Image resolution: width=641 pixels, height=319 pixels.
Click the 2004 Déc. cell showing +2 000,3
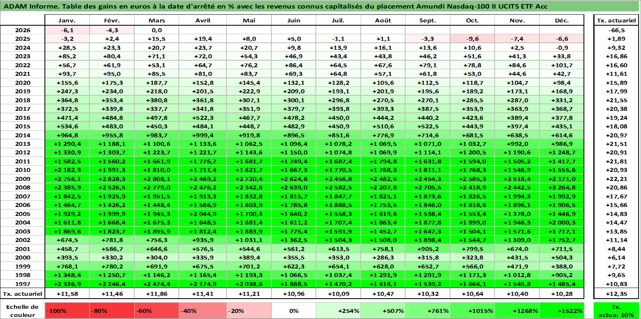click(562, 222)
